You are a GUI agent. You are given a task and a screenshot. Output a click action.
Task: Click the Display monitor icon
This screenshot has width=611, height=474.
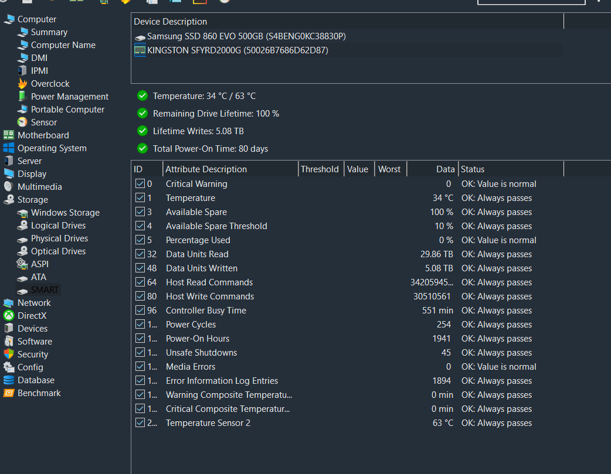pos(9,173)
